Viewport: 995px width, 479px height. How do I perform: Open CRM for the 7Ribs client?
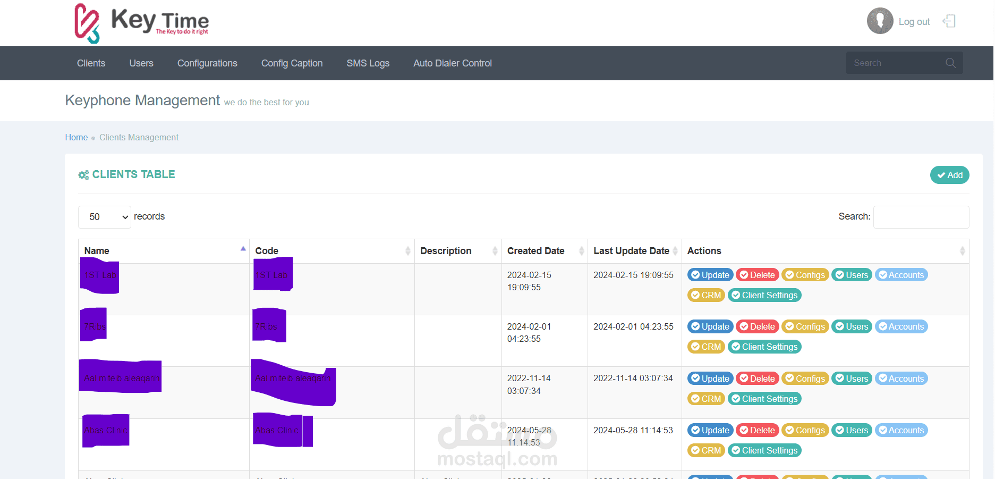click(706, 347)
